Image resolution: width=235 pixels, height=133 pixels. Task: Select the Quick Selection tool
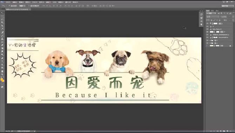coord(2,22)
